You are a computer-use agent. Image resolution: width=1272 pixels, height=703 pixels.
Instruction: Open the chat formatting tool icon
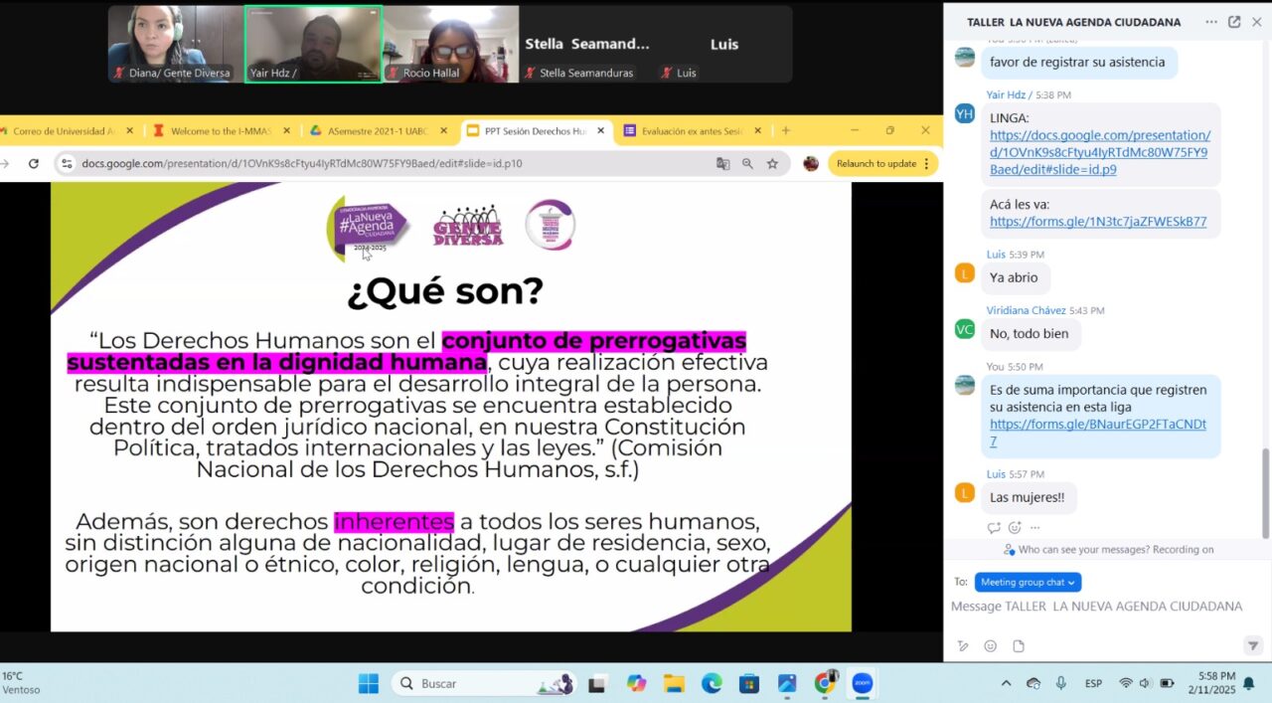[x=963, y=646]
